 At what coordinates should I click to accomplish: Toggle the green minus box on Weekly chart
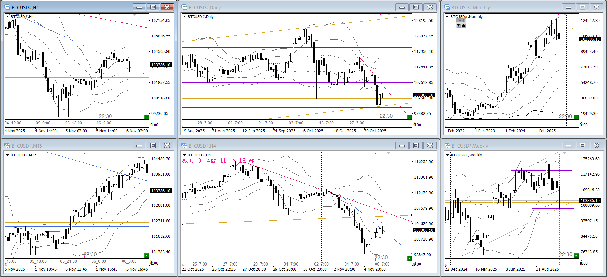tap(576, 255)
